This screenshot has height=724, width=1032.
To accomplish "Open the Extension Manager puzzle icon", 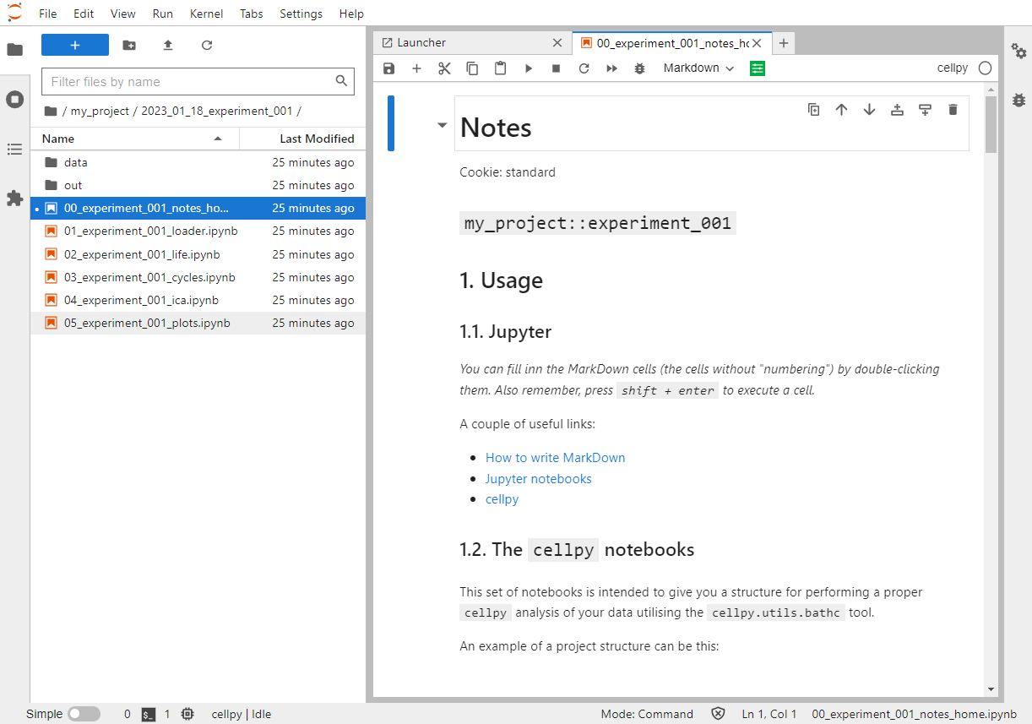I will coord(14,199).
